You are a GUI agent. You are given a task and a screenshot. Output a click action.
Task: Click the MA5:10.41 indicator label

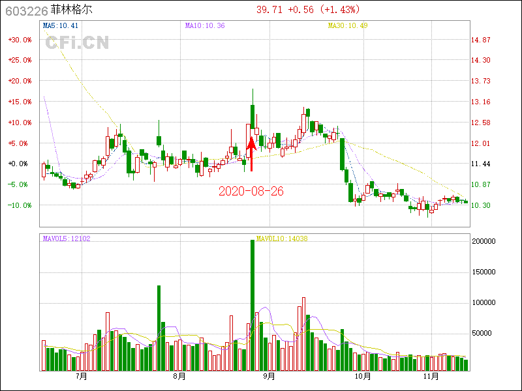point(61,25)
